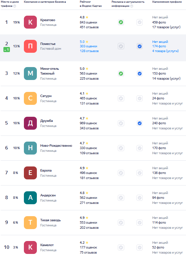Click verified checkmark for Сатурн

coord(140,98)
